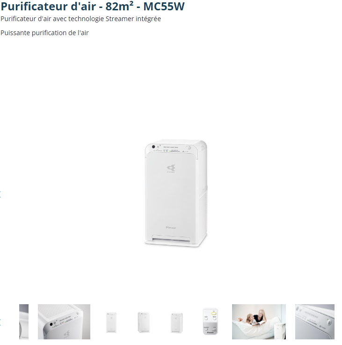The height and width of the screenshot is (345, 342).
Task: Click the 'technologie Streamer intégrée' subtitle text
Action: 115,19
